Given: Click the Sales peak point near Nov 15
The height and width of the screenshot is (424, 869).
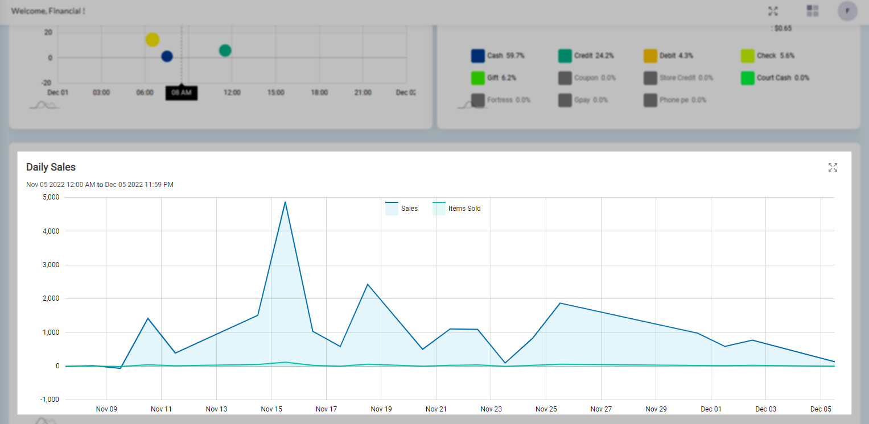Looking at the screenshot, I should pos(285,202).
